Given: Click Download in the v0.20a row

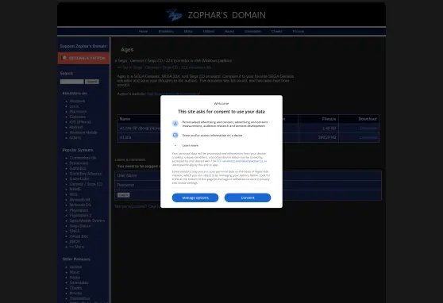Looking at the screenshot, I should tap(368, 137).
